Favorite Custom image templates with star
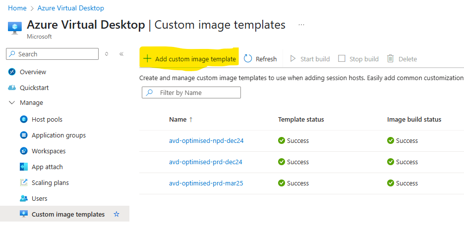464x225 pixels. tap(116, 215)
